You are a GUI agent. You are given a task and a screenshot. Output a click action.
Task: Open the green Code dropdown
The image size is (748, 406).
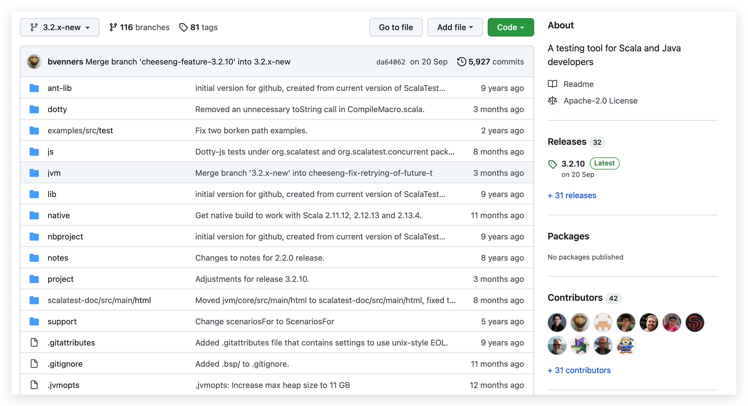510,27
